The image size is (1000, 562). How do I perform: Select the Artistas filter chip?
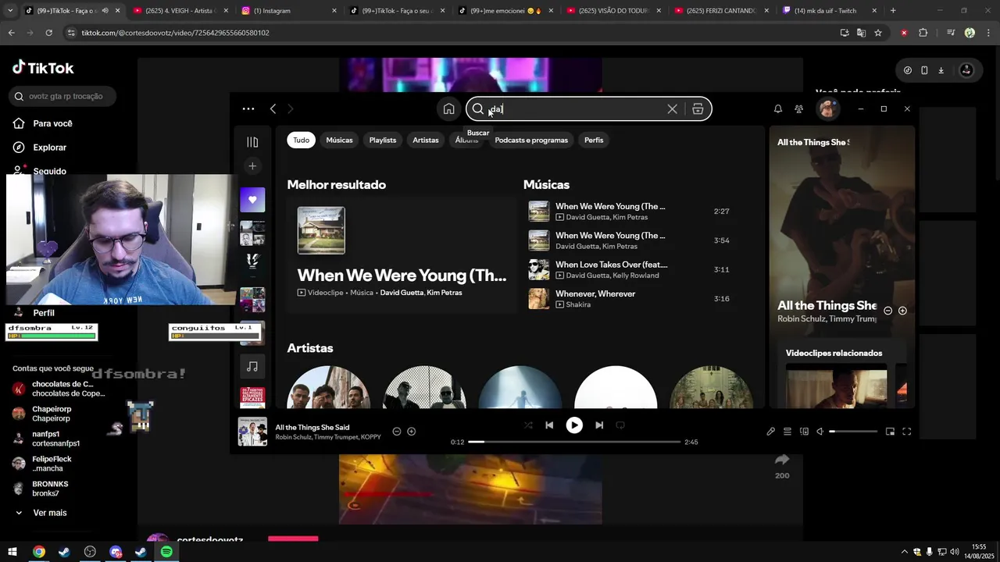(426, 140)
